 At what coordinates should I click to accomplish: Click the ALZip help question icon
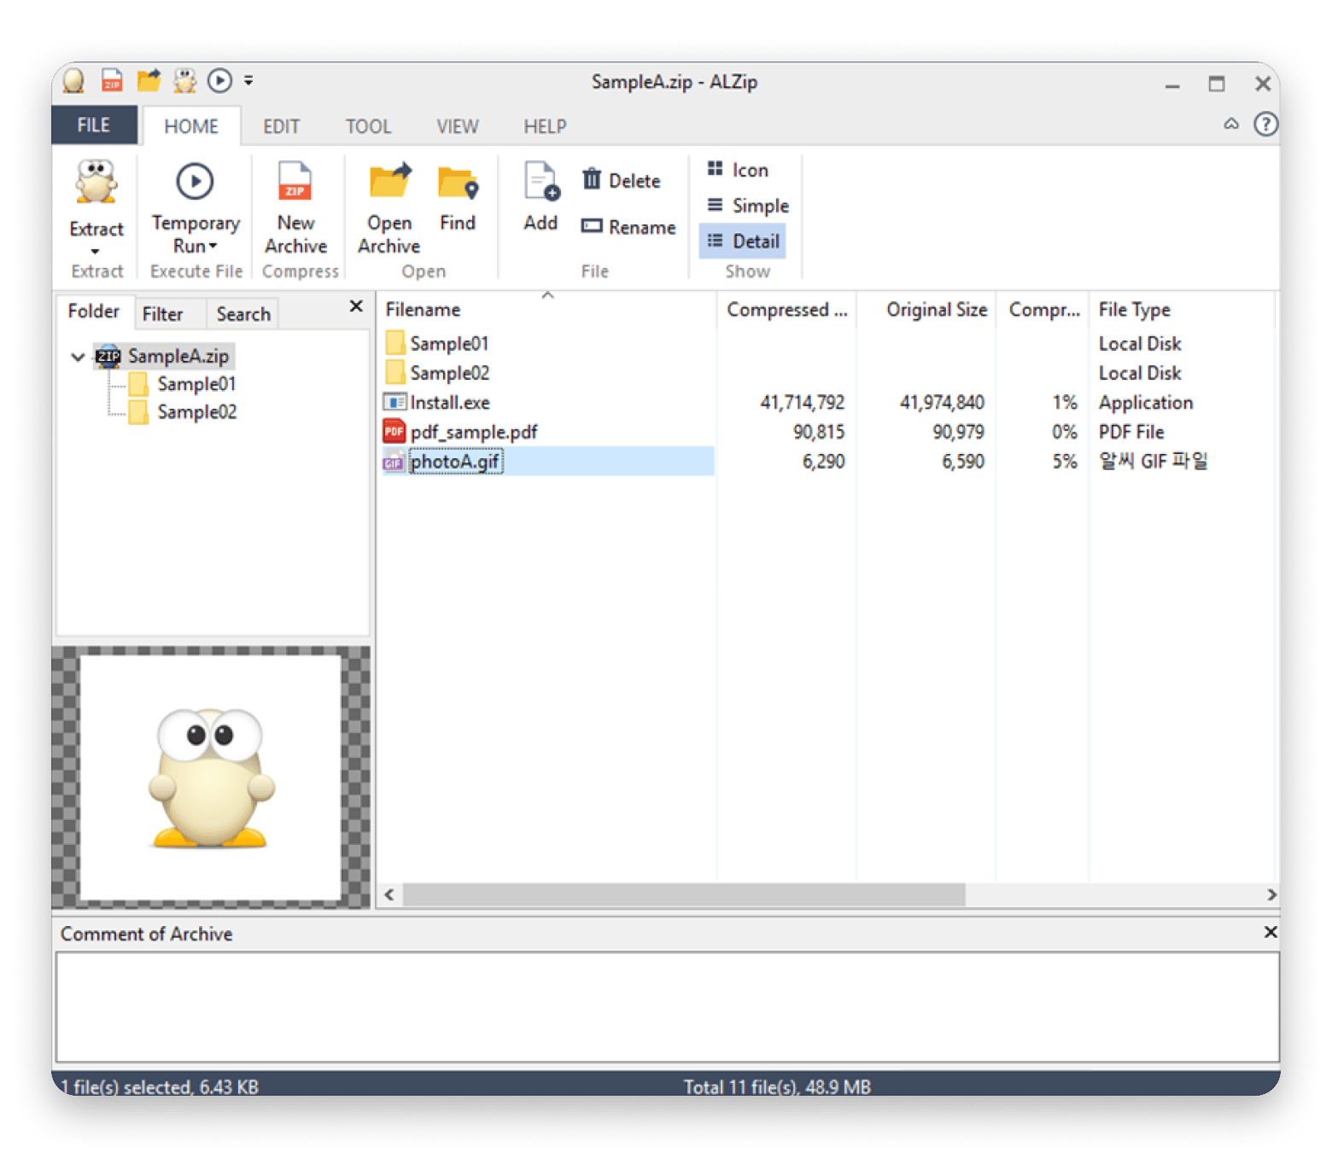coord(1265,125)
